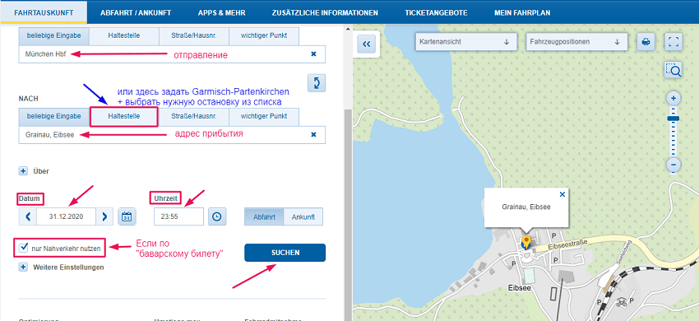Open the Apps & Mehr menu
The width and height of the screenshot is (699, 321).
tap(221, 12)
